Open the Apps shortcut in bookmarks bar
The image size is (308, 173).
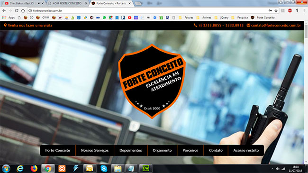click(9, 18)
